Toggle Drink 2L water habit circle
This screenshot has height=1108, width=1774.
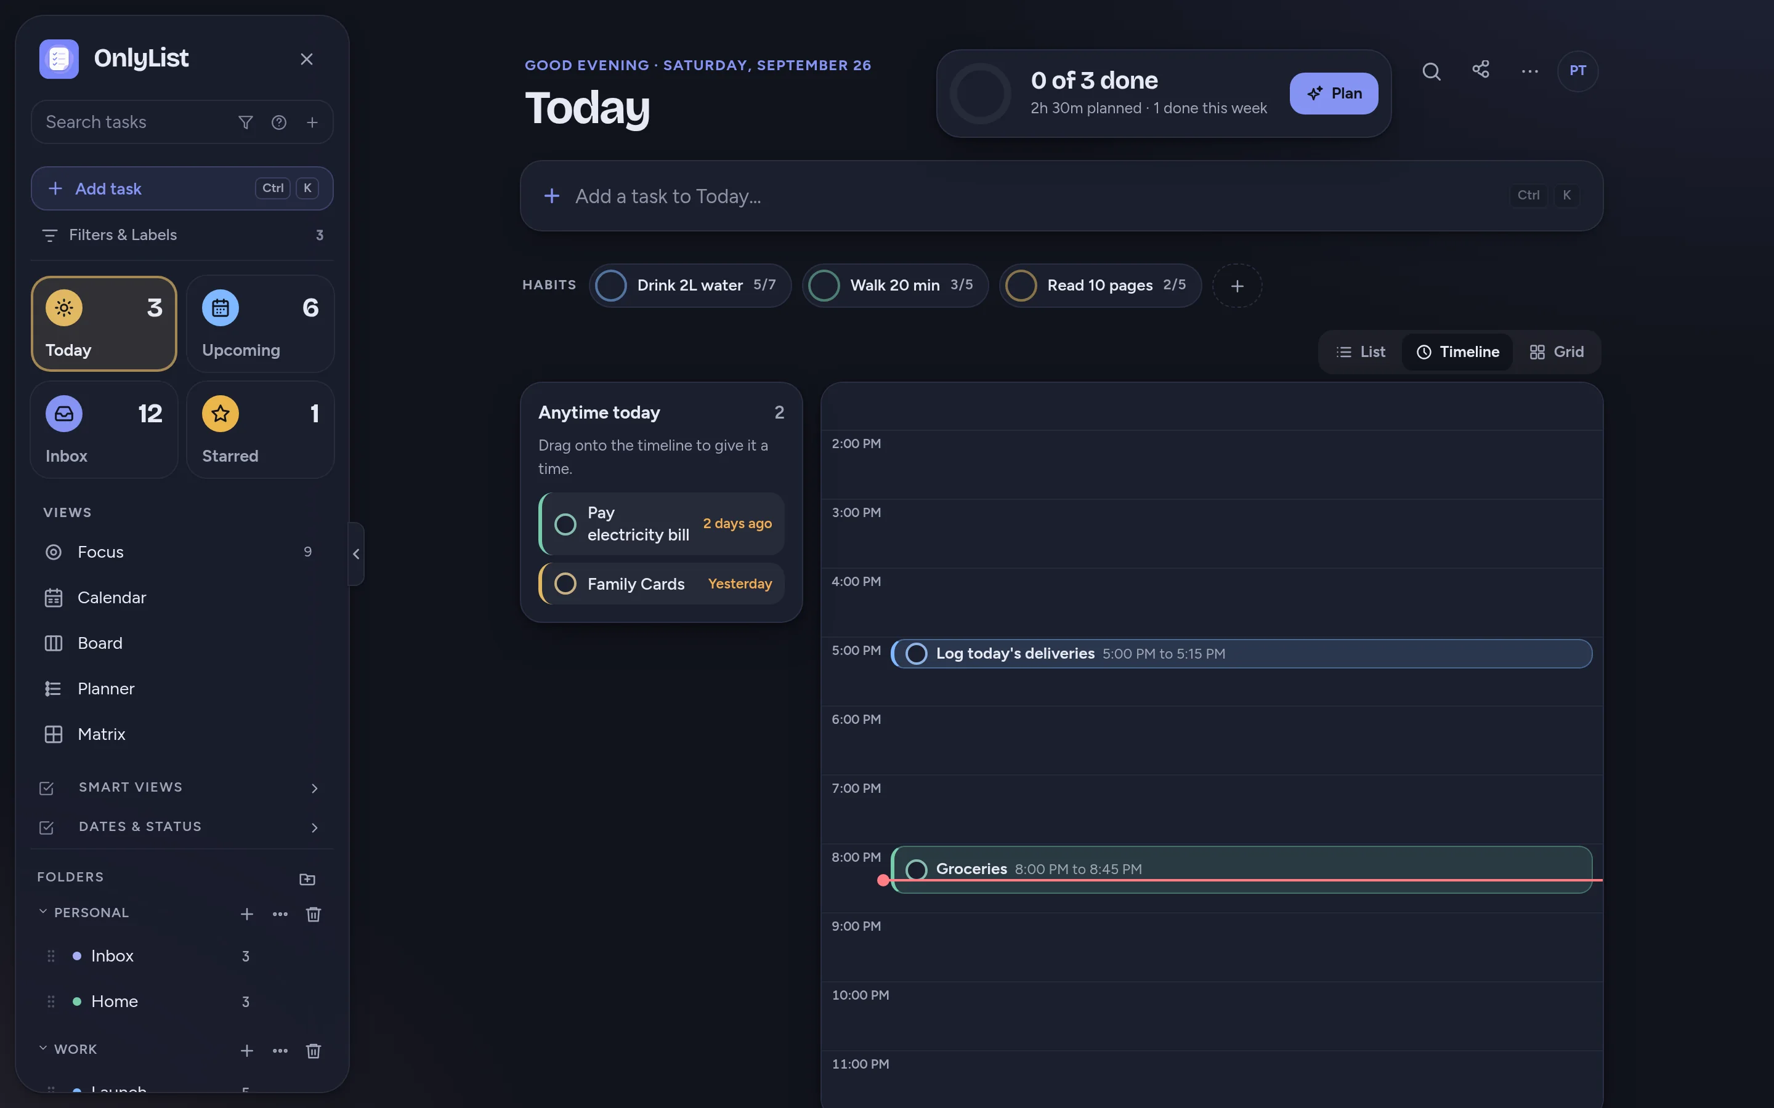coord(610,286)
